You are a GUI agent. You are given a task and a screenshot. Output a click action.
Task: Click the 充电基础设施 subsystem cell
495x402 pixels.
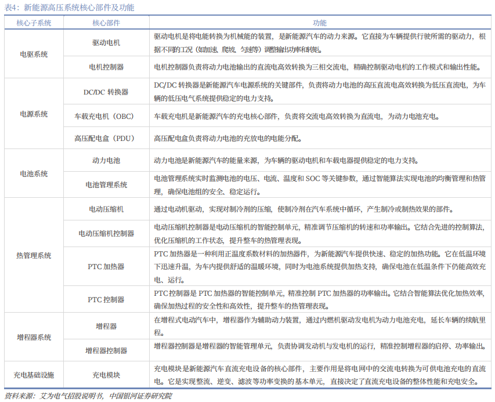34,374
